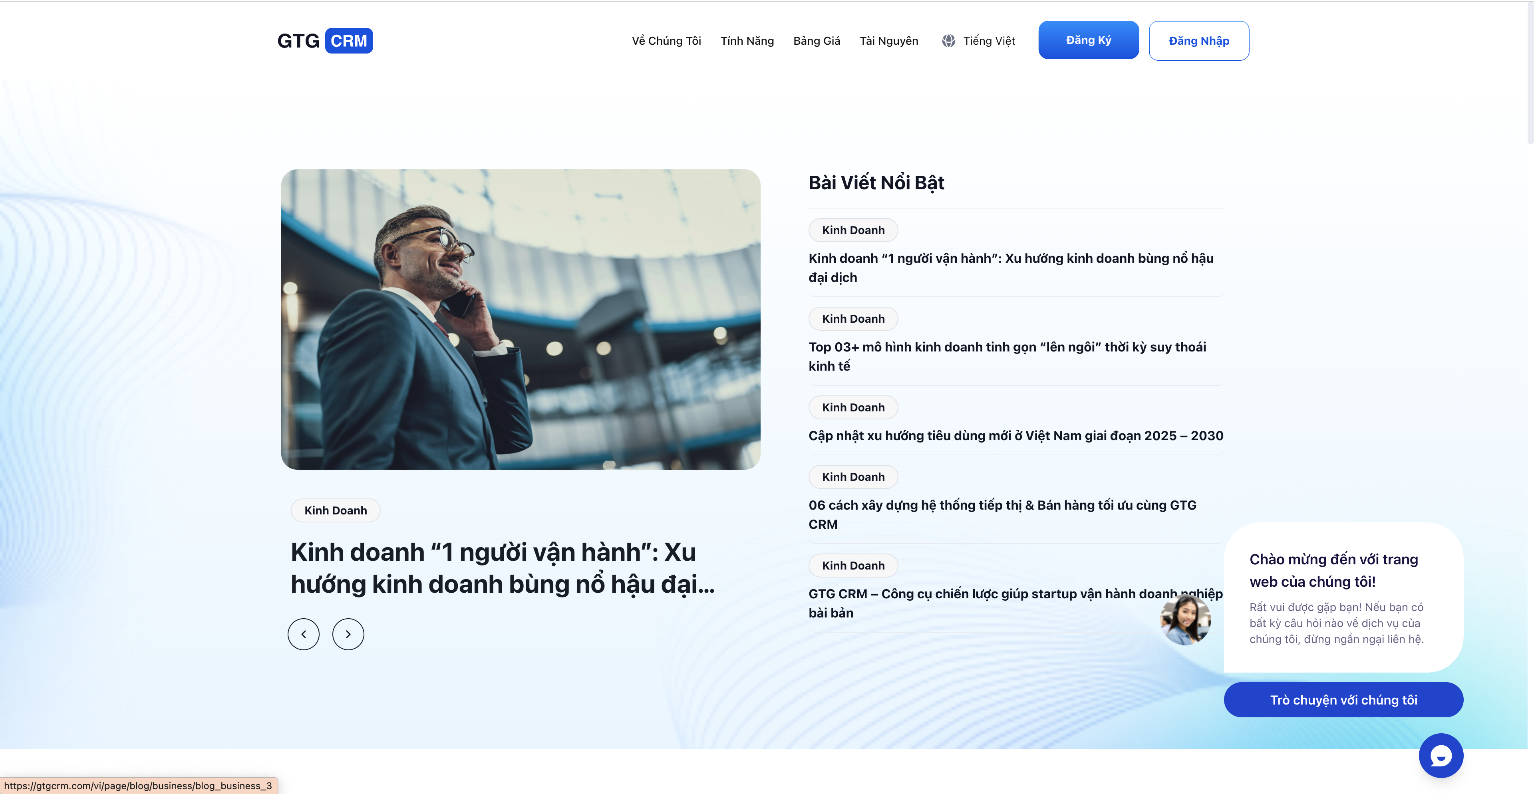Click the GTG CRM logo
Screen dimensions: 1534x794
pyautogui.click(x=324, y=40)
